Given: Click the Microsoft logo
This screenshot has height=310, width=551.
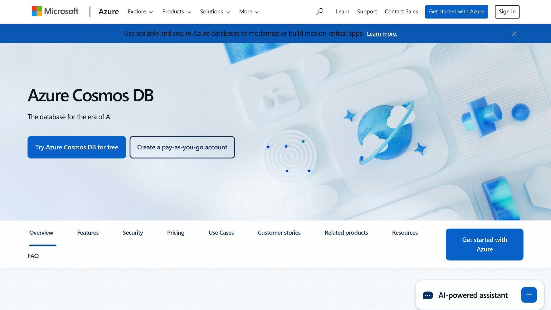Looking at the screenshot, I should (x=55, y=11).
